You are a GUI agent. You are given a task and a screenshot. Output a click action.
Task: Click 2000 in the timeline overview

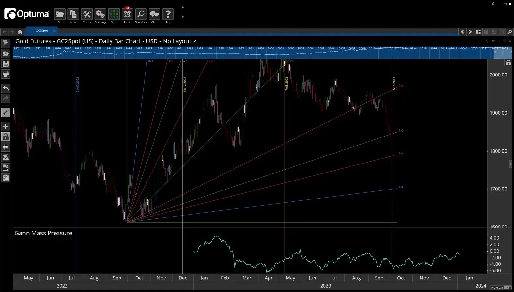tap(271, 49)
